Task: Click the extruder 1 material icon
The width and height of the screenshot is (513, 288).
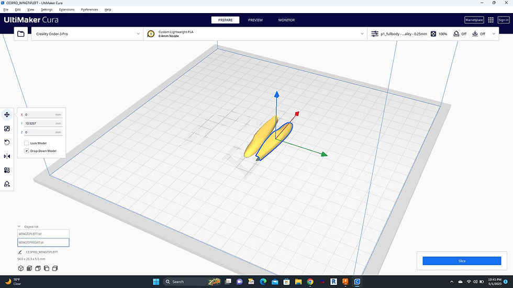Action: coord(151,33)
